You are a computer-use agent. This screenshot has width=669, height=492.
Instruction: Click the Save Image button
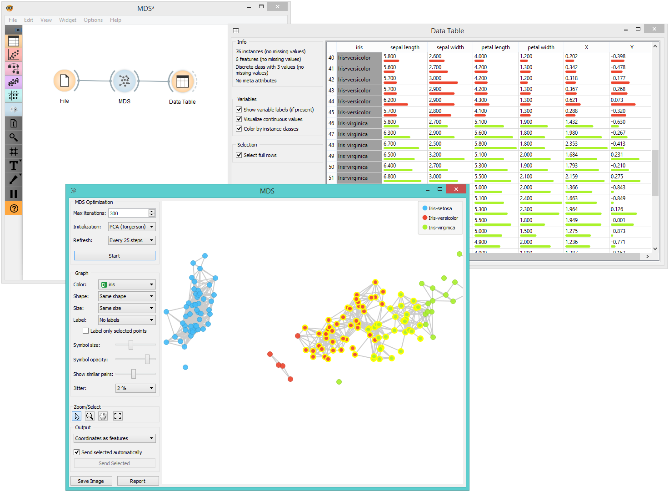[x=91, y=481]
